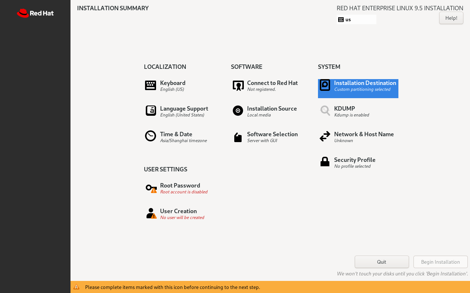Viewport: 470px width, 293px height.
Task: Click 'No profile selected' status text
Action: click(x=352, y=166)
